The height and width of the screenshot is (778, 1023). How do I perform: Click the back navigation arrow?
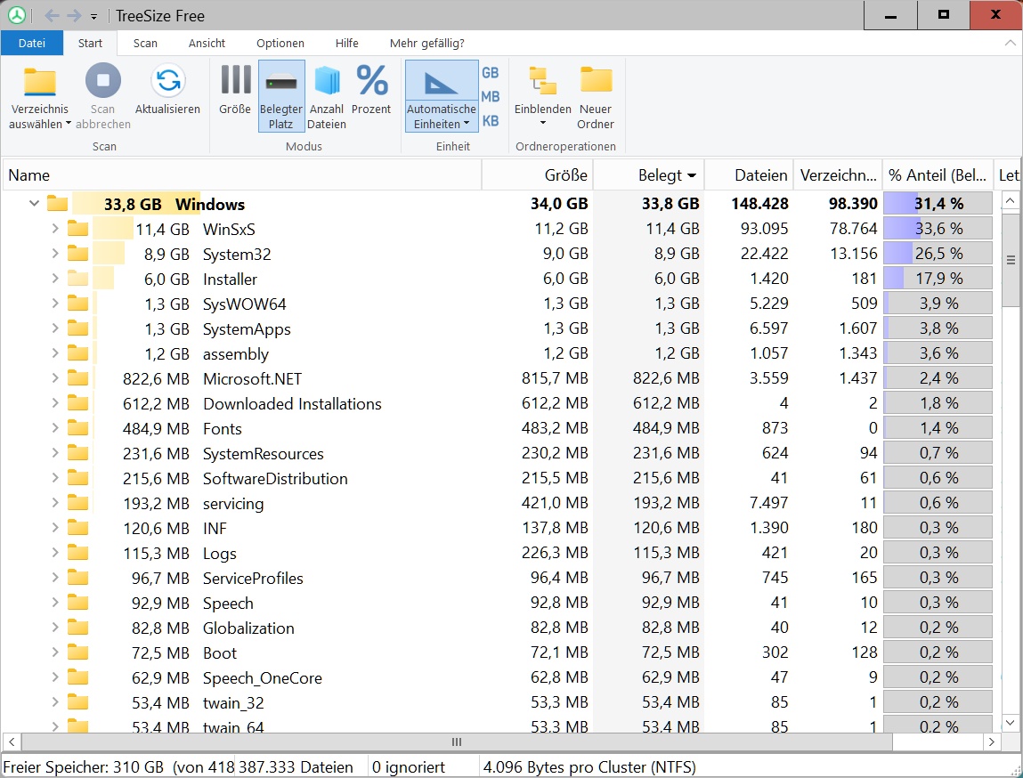52,16
